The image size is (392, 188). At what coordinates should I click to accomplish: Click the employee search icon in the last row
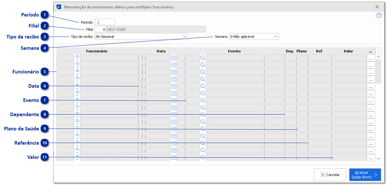click(x=77, y=156)
